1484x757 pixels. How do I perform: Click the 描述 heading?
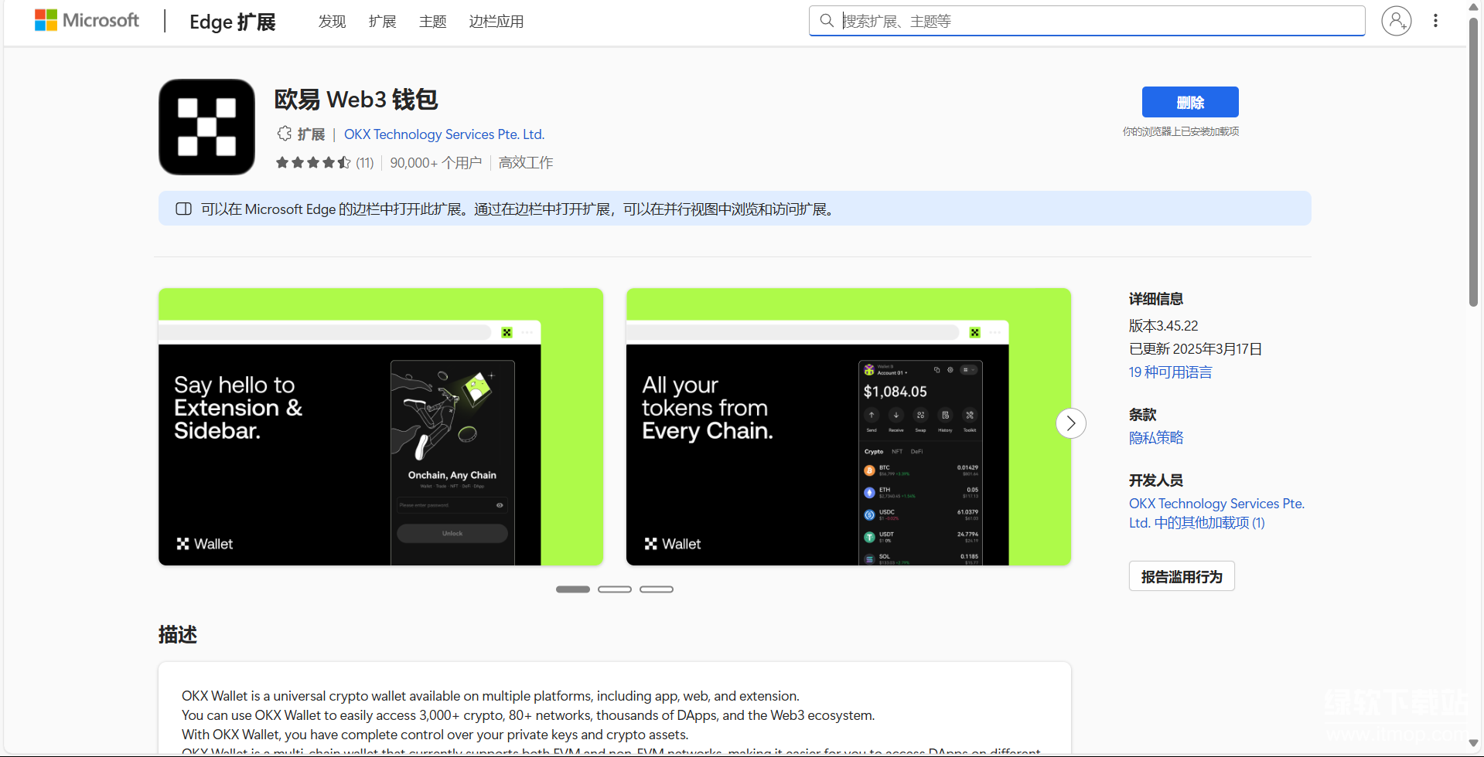(178, 634)
